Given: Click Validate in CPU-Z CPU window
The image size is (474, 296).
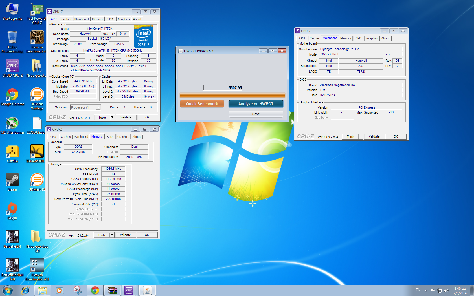Looking at the screenshot, I should 126,117.
